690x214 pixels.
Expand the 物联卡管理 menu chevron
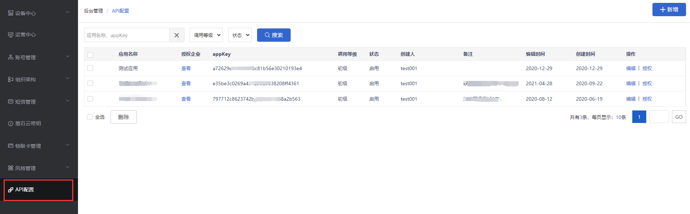68,145
